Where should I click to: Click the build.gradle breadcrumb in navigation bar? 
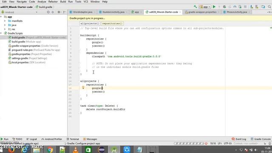coord(44,7)
